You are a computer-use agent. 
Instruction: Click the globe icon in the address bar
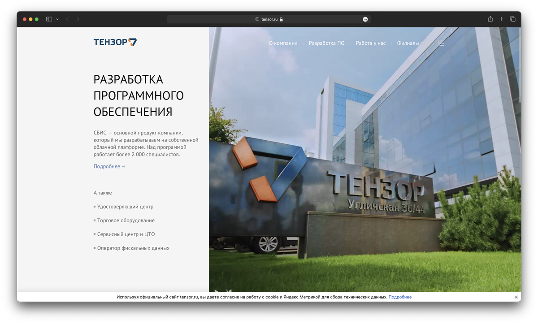point(257,19)
